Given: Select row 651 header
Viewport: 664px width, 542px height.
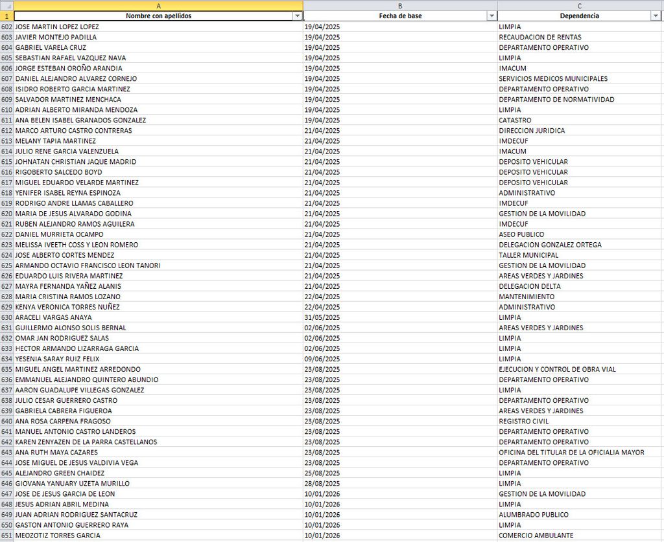Looking at the screenshot, I should pos(6,536).
